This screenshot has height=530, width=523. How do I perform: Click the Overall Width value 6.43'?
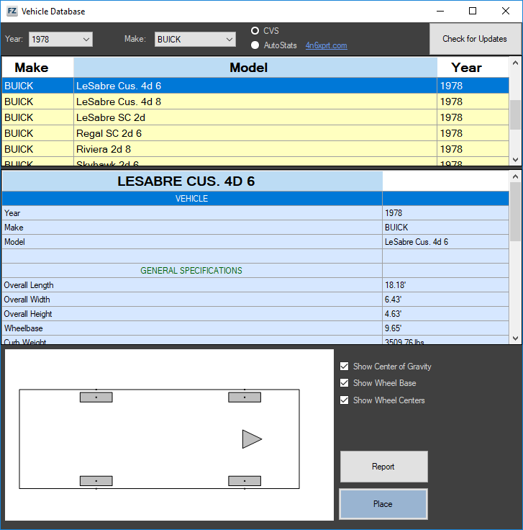point(393,300)
